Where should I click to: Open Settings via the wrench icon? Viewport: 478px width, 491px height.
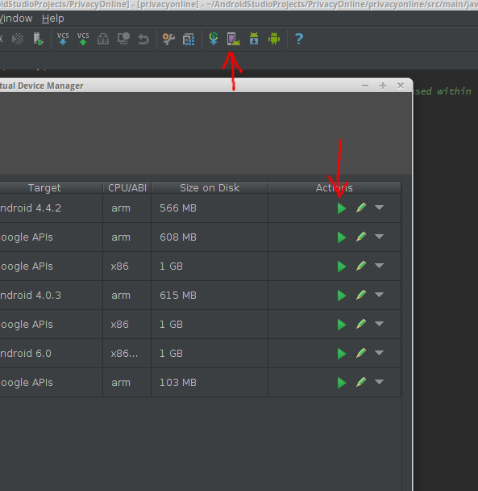coord(168,39)
